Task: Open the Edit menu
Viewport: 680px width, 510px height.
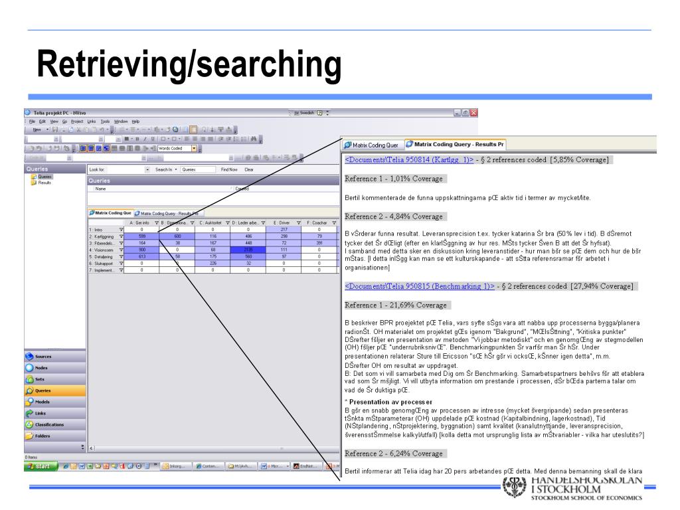Action: pyautogui.click(x=42, y=122)
